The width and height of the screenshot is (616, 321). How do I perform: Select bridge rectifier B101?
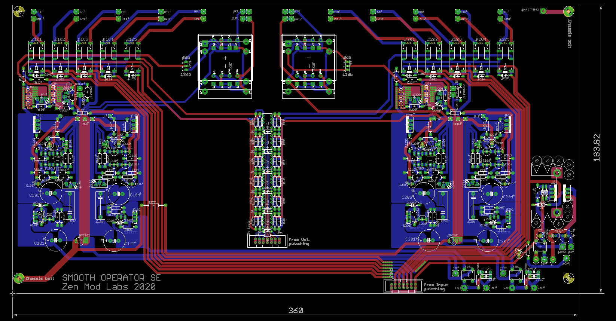[x=468, y=275]
